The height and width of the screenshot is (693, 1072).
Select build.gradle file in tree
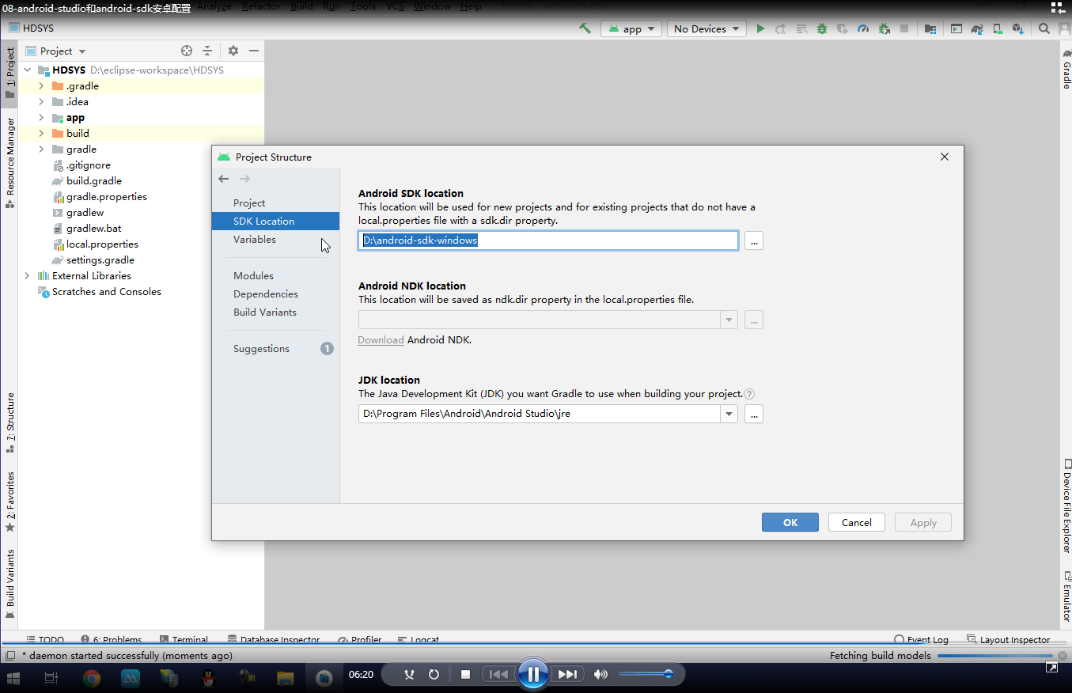(x=93, y=180)
